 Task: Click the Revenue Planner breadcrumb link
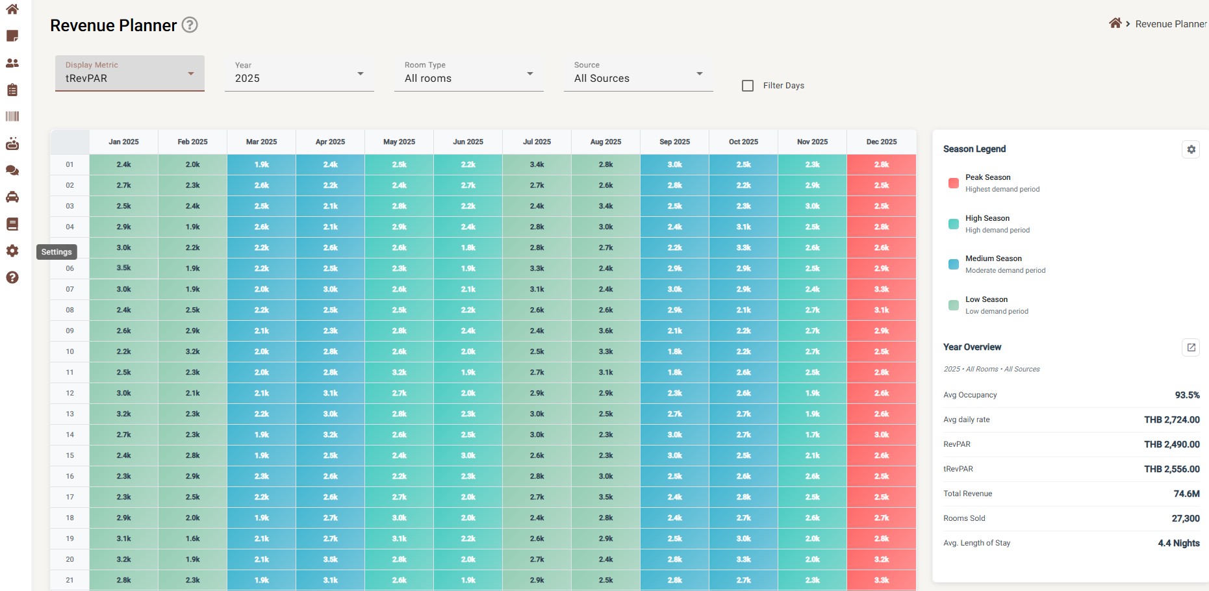(x=1171, y=24)
